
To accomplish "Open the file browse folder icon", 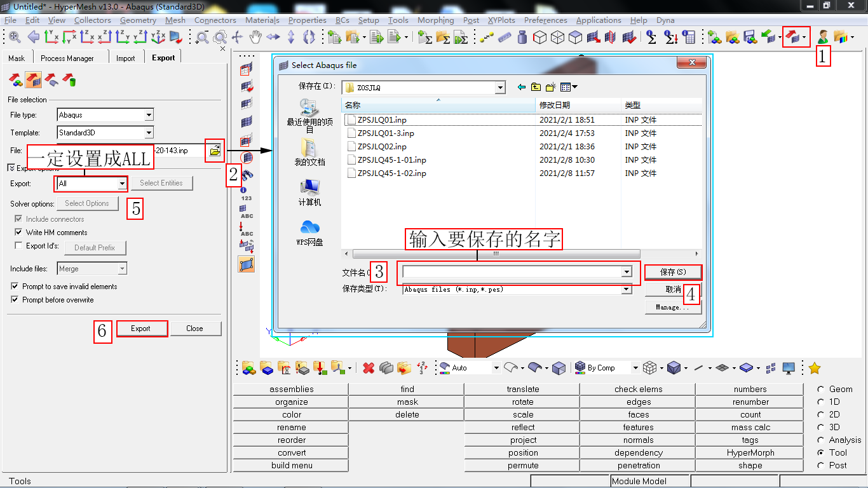I will [215, 151].
